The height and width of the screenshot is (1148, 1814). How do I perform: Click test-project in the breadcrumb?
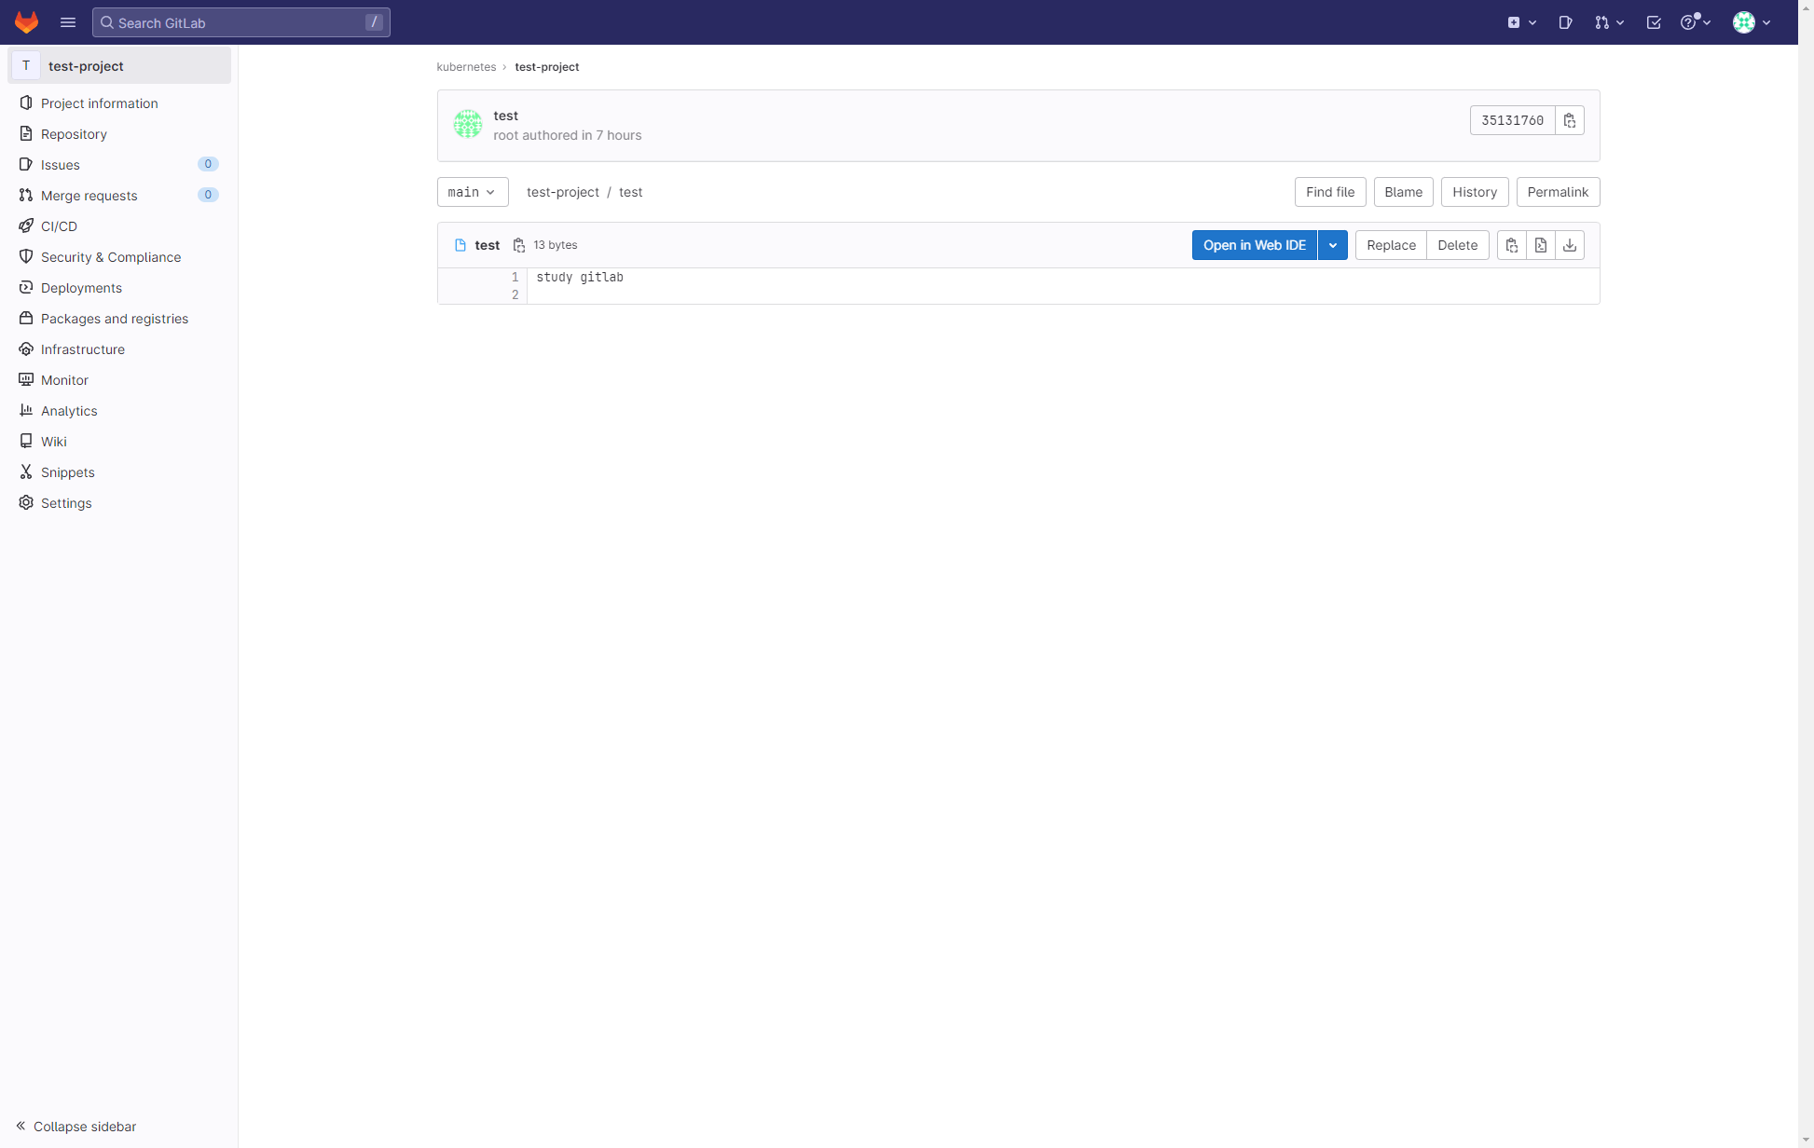547,67
